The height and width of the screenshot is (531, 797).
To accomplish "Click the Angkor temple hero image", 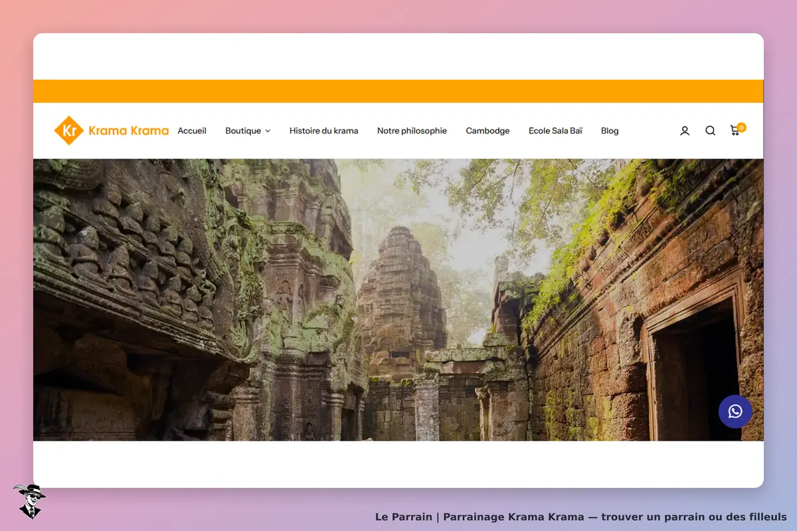I will click(x=398, y=299).
